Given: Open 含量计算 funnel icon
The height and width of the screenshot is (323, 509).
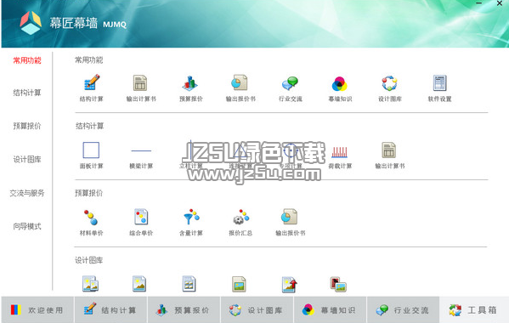Looking at the screenshot, I should tap(191, 217).
